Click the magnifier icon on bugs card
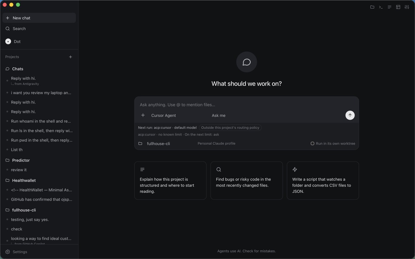This screenshot has width=415, height=259. pyautogui.click(x=219, y=170)
